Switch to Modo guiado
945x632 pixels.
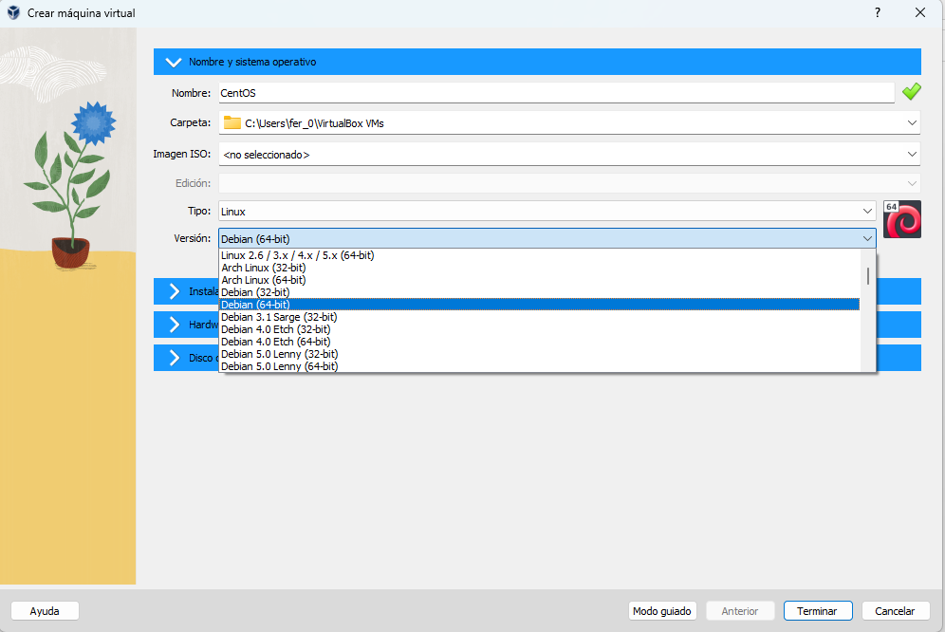point(661,611)
